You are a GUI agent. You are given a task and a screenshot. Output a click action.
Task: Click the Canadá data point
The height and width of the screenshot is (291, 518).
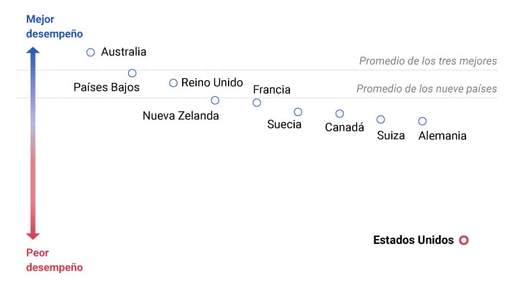pos(340,114)
